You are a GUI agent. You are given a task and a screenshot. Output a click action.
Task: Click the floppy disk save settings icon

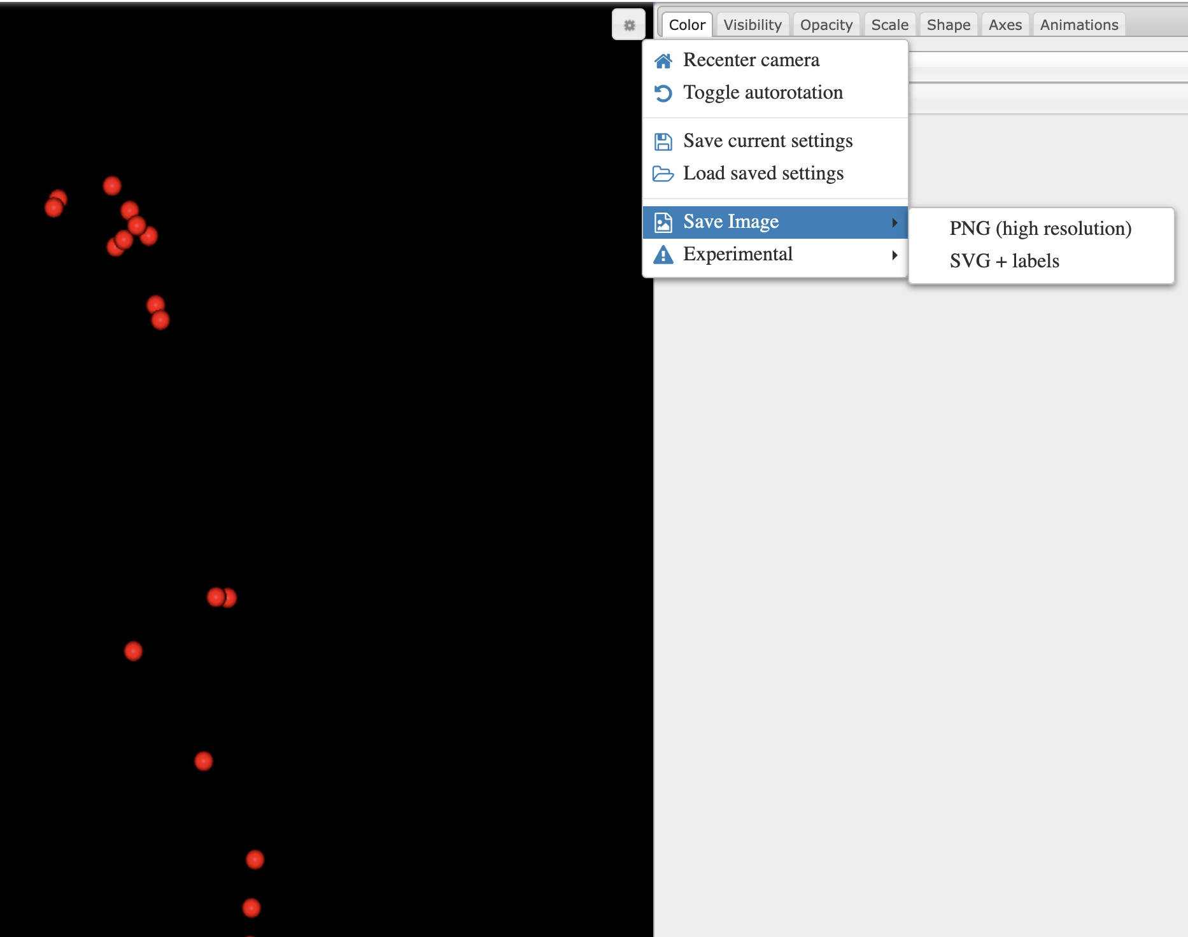(663, 141)
